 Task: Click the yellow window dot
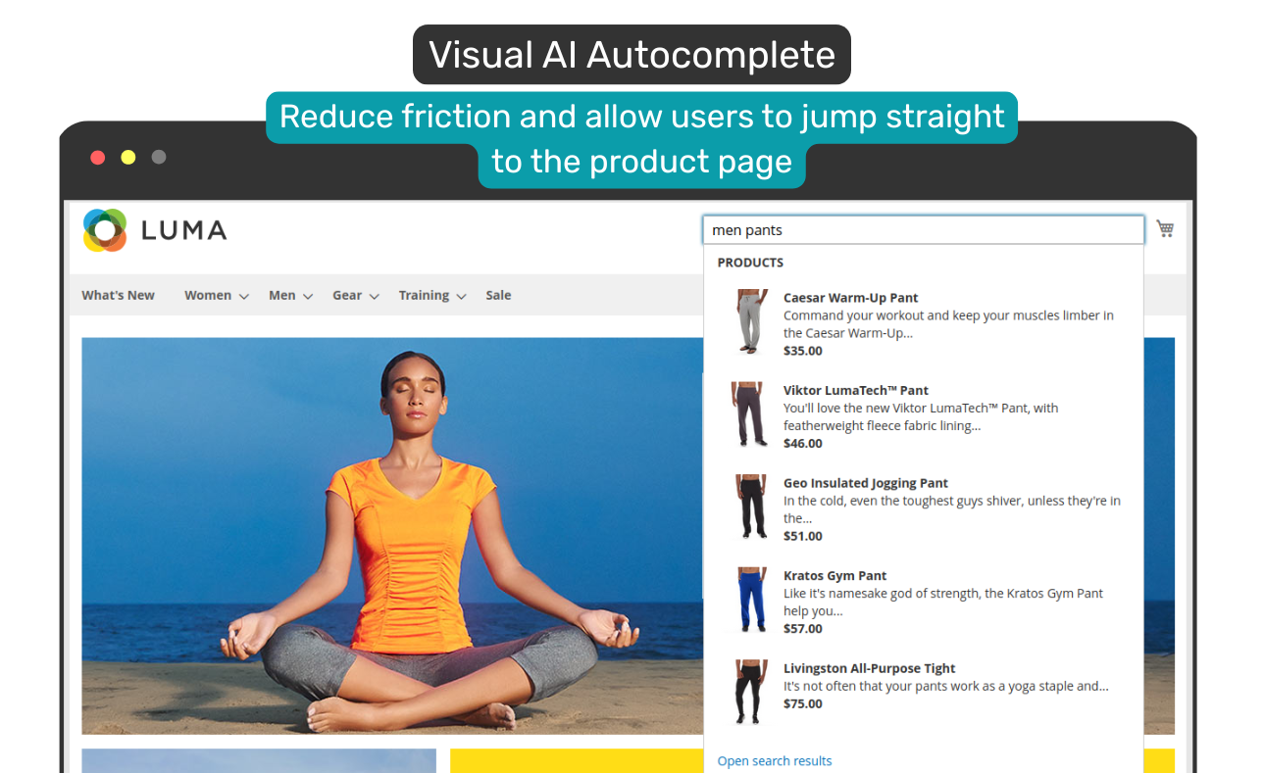pos(128,157)
